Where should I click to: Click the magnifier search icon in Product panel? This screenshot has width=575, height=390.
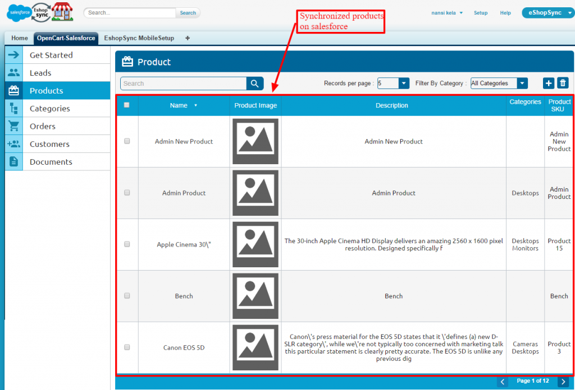[255, 83]
